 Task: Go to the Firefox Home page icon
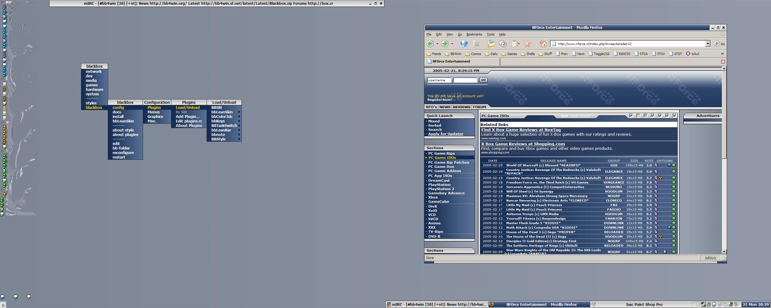(543, 44)
